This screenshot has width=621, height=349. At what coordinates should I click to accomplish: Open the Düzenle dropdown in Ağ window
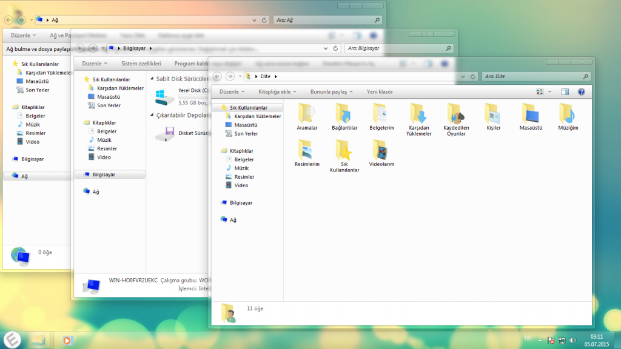pyautogui.click(x=23, y=35)
